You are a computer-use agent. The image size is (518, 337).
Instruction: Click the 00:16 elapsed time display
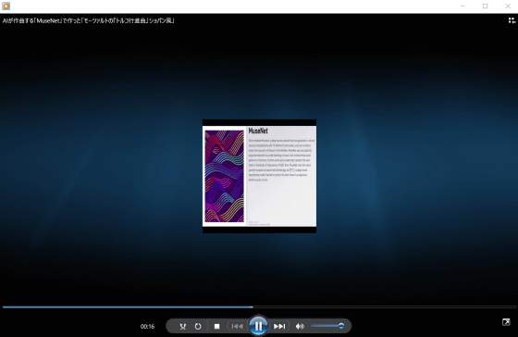(x=147, y=327)
